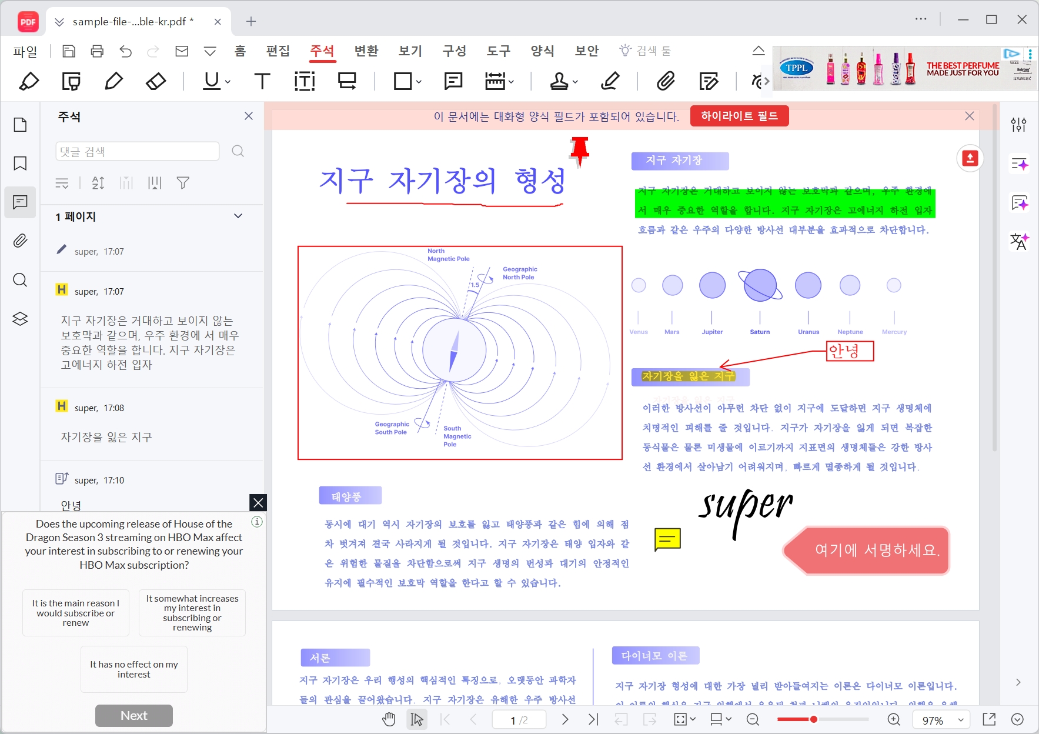Select the area highlight tool
This screenshot has height=734, width=1039.
pyautogui.click(x=71, y=81)
